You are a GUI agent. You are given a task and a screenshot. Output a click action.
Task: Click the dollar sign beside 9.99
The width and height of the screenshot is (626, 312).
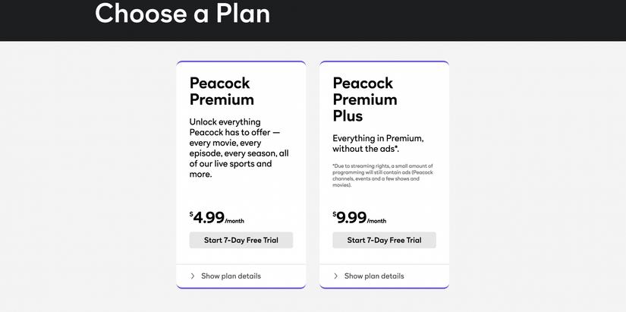(335, 214)
